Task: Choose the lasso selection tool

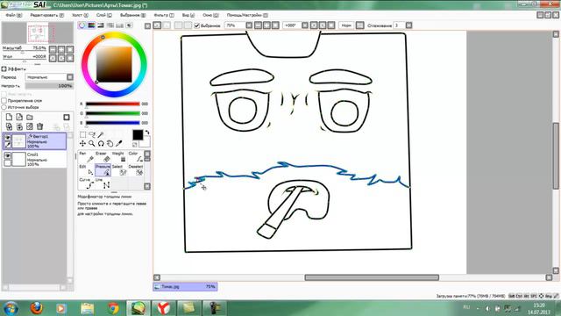Action: [x=92, y=134]
